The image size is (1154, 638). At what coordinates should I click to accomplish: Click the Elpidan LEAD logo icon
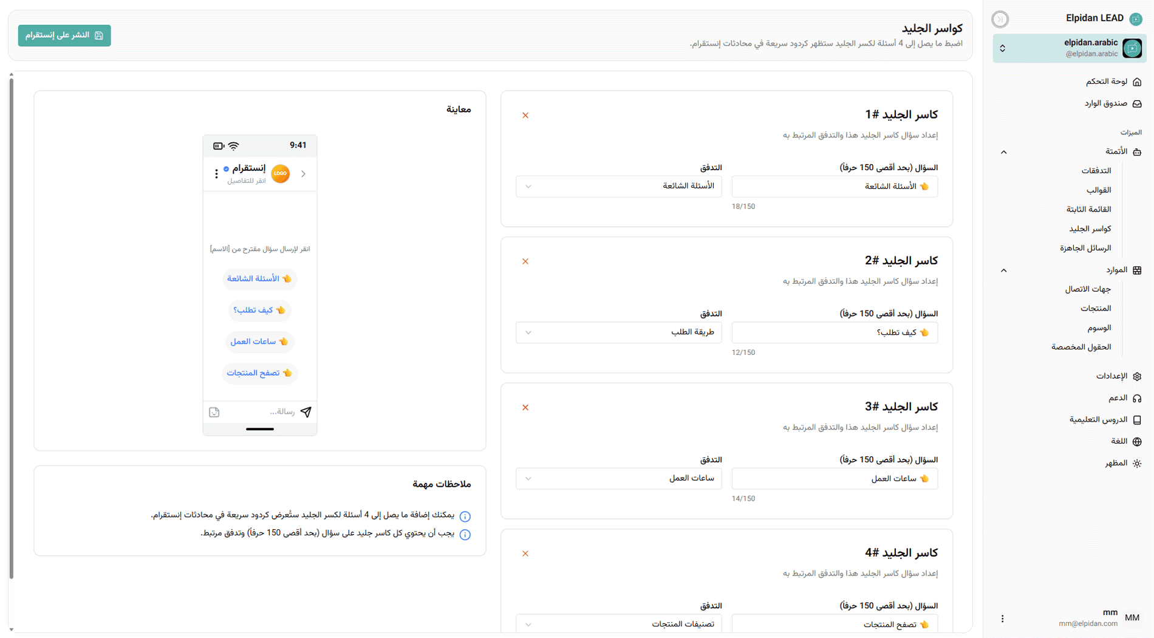[x=1136, y=19]
